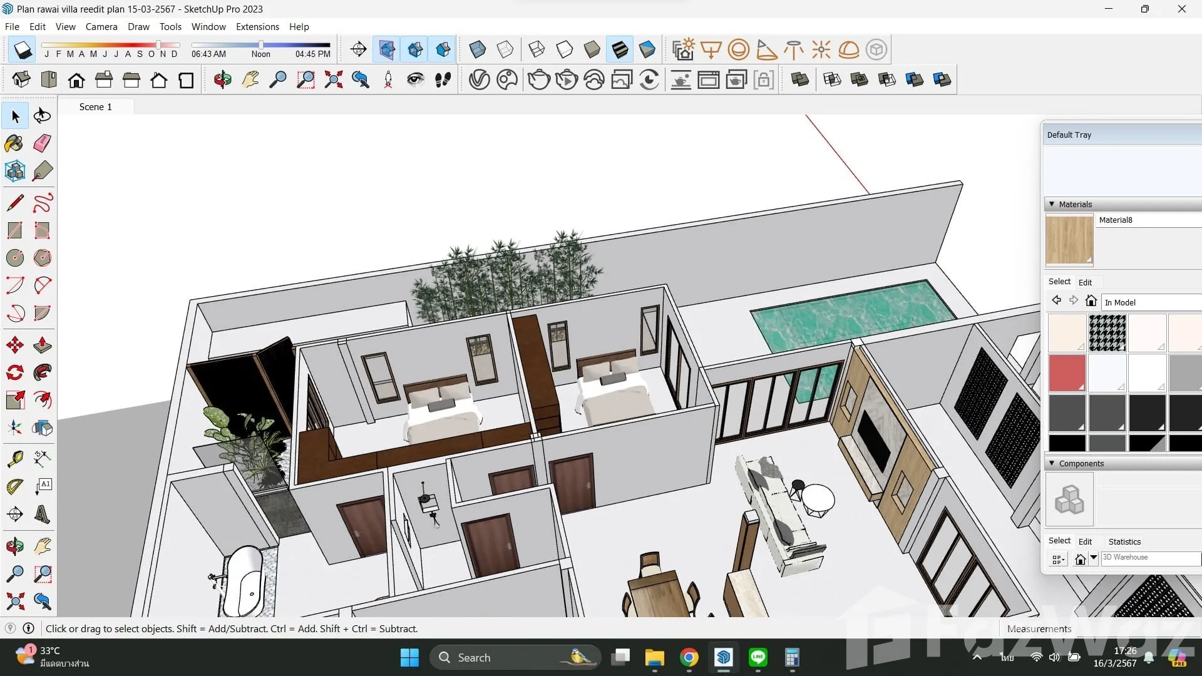Screen dimensions: 1202x676
Task: Collapse the Materials panel
Action: pos(1052,204)
